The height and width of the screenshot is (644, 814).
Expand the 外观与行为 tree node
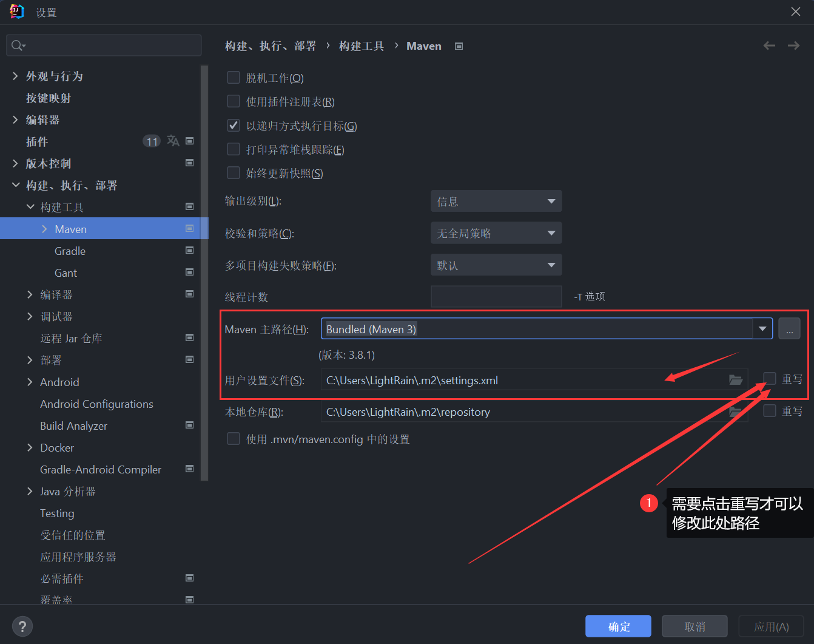[x=15, y=76]
